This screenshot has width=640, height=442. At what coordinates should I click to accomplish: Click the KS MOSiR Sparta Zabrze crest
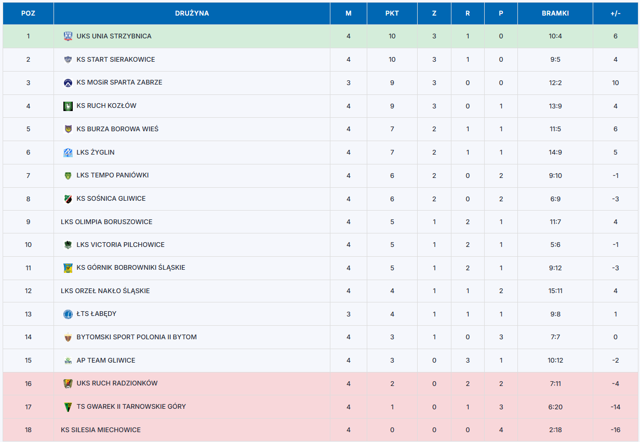click(x=68, y=82)
